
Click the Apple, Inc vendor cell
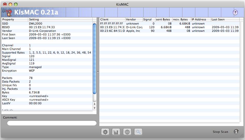coord(133,31)
